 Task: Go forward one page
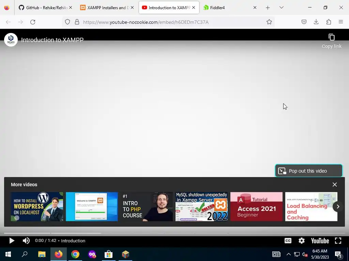[20, 22]
